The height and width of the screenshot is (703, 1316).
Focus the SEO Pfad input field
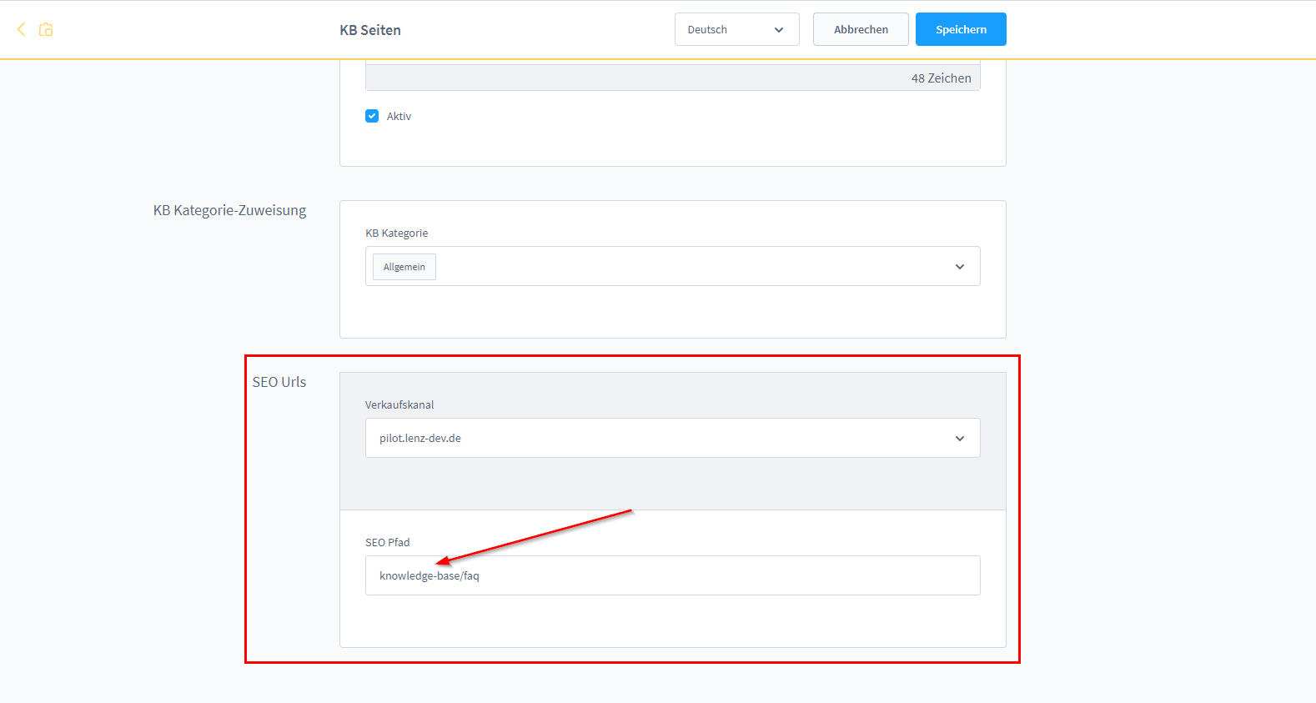(672, 575)
